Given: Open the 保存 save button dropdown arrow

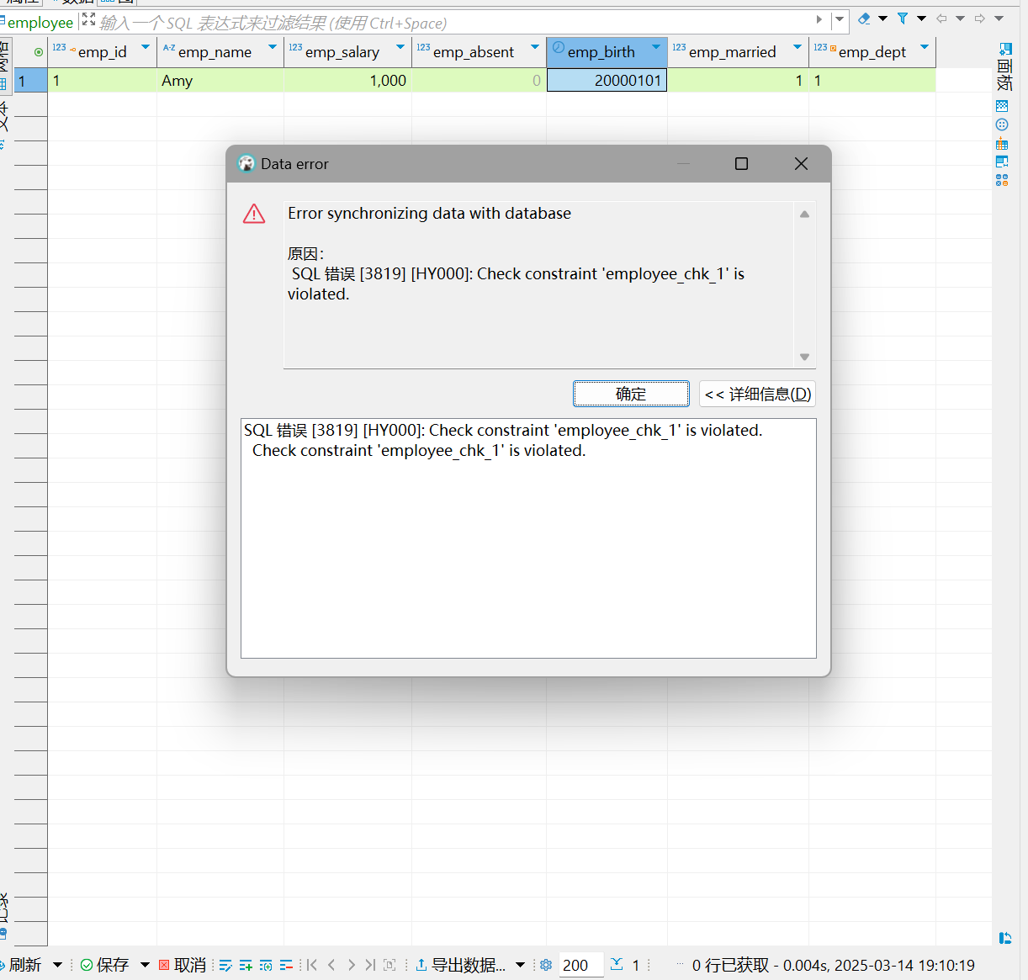Looking at the screenshot, I should click(145, 965).
